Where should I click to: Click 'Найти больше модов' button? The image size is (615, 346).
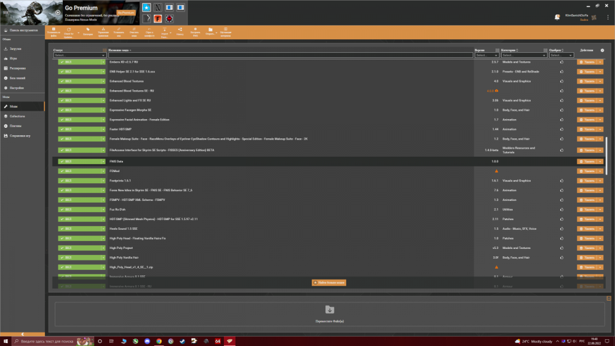pos(328,283)
